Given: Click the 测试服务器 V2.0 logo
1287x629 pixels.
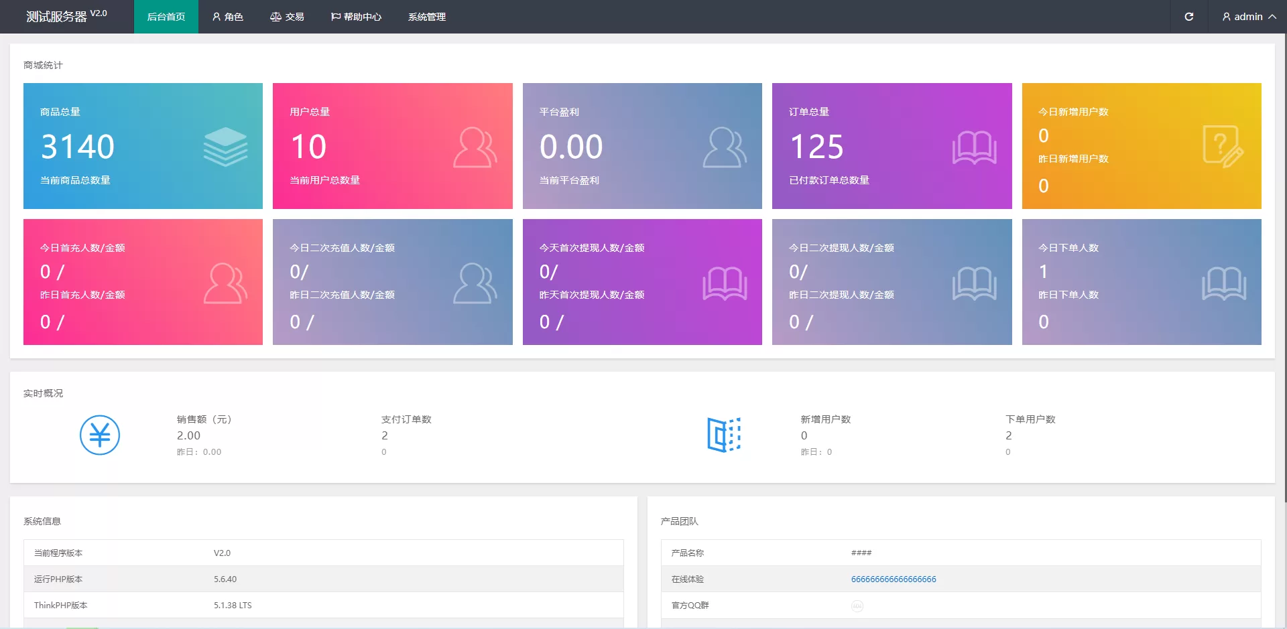Looking at the screenshot, I should click(x=66, y=17).
